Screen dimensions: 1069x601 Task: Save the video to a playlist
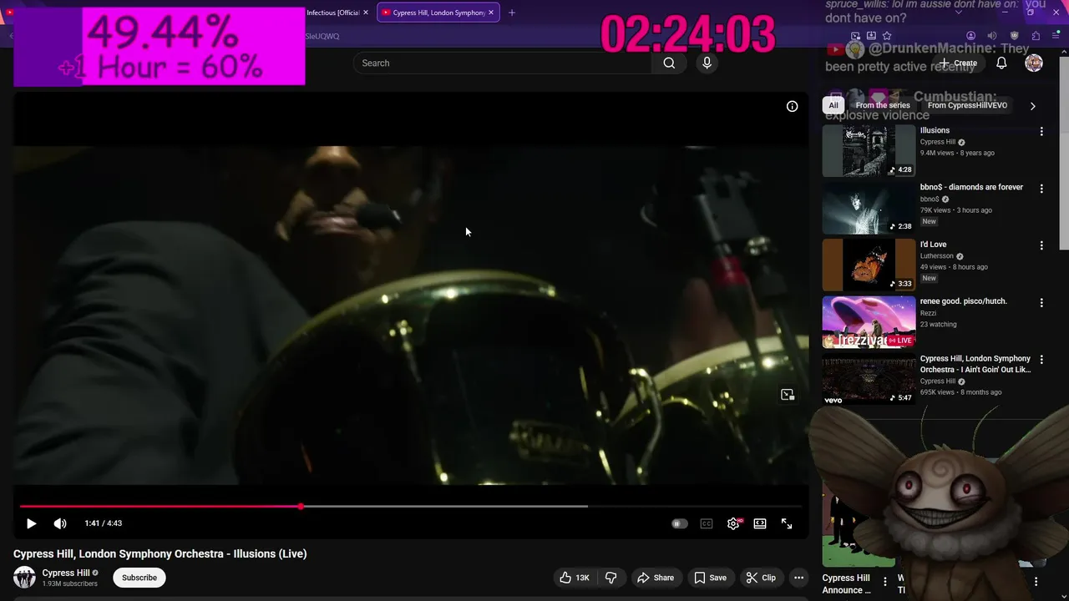(710, 578)
